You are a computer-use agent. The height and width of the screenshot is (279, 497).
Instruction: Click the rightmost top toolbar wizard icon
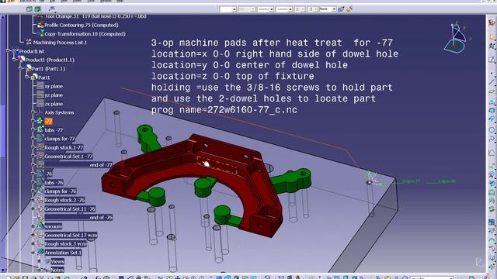(x=349, y=9)
